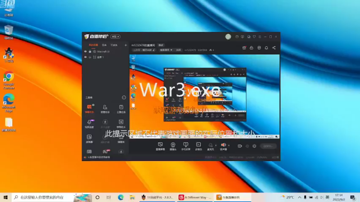This screenshot has width=360, height=202.
Task: Open the third-row left toolbox tool
Action: click(x=89, y=139)
